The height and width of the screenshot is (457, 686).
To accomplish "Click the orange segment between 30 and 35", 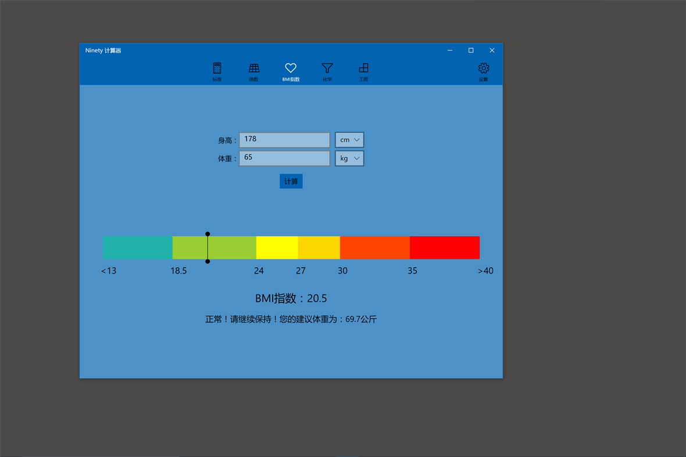I will [375, 247].
